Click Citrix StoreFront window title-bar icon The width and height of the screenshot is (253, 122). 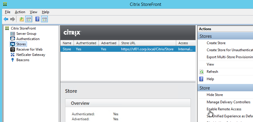coord(5,4)
